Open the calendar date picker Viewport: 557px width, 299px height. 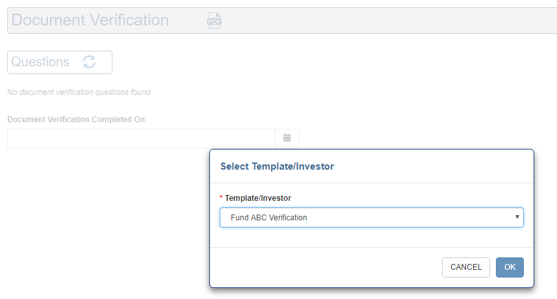click(287, 138)
